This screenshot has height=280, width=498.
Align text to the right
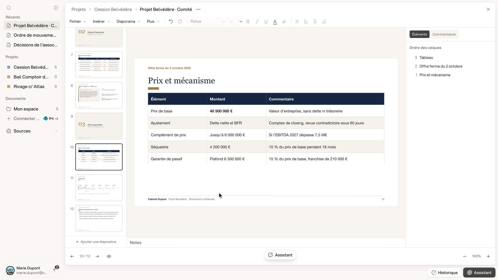[324, 22]
